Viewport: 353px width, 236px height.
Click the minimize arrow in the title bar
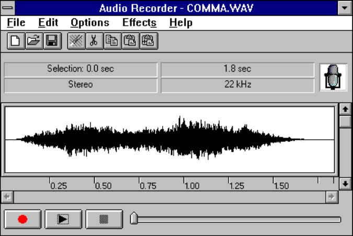point(345,8)
